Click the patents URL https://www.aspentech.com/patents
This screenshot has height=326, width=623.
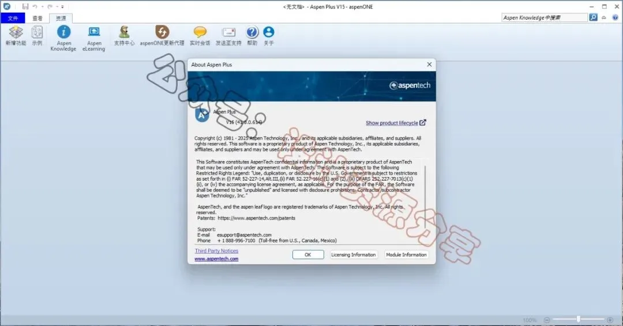pos(256,218)
